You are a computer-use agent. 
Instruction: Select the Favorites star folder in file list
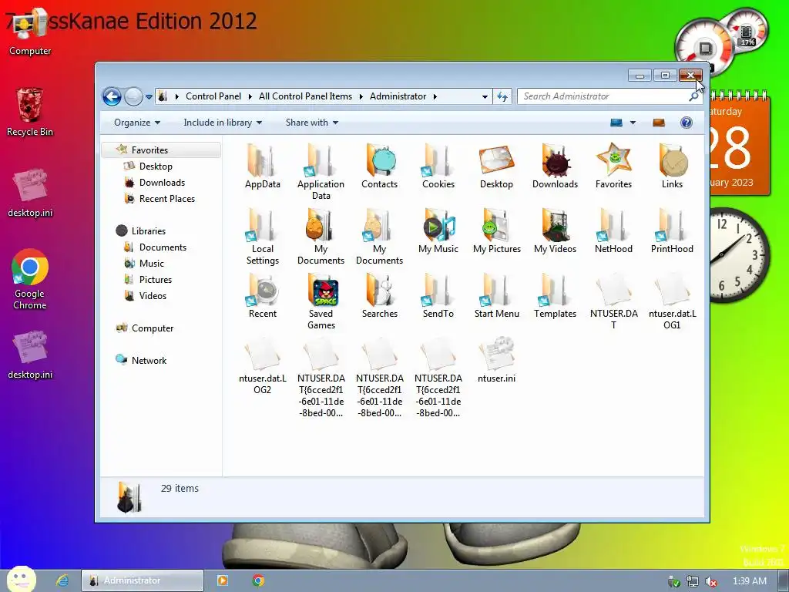tap(613, 166)
